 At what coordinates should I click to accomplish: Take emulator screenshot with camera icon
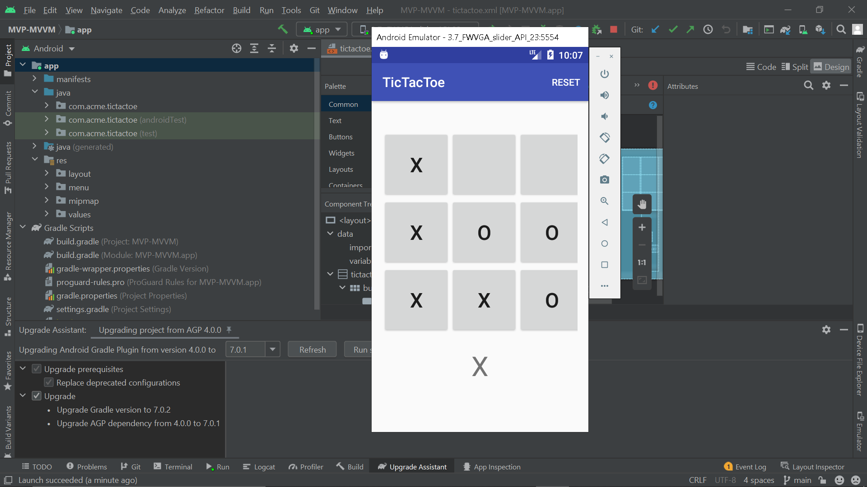click(x=605, y=180)
